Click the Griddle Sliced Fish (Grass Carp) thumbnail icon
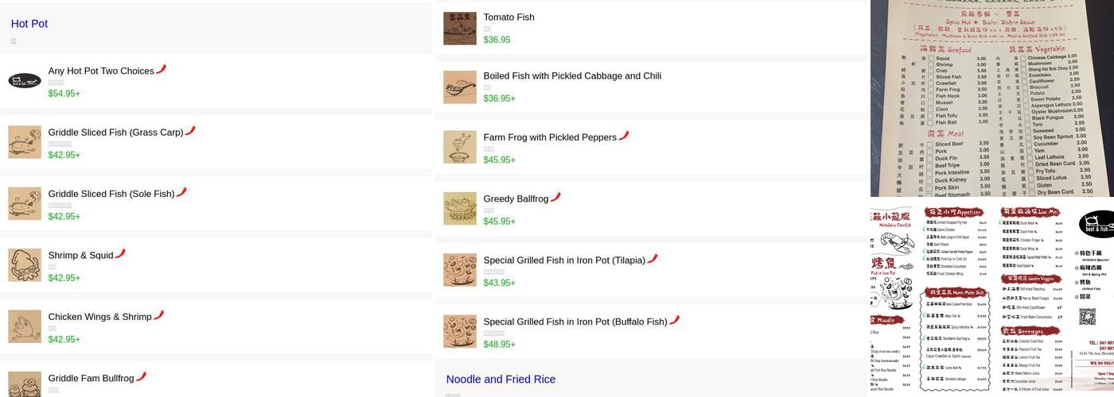 25,142
